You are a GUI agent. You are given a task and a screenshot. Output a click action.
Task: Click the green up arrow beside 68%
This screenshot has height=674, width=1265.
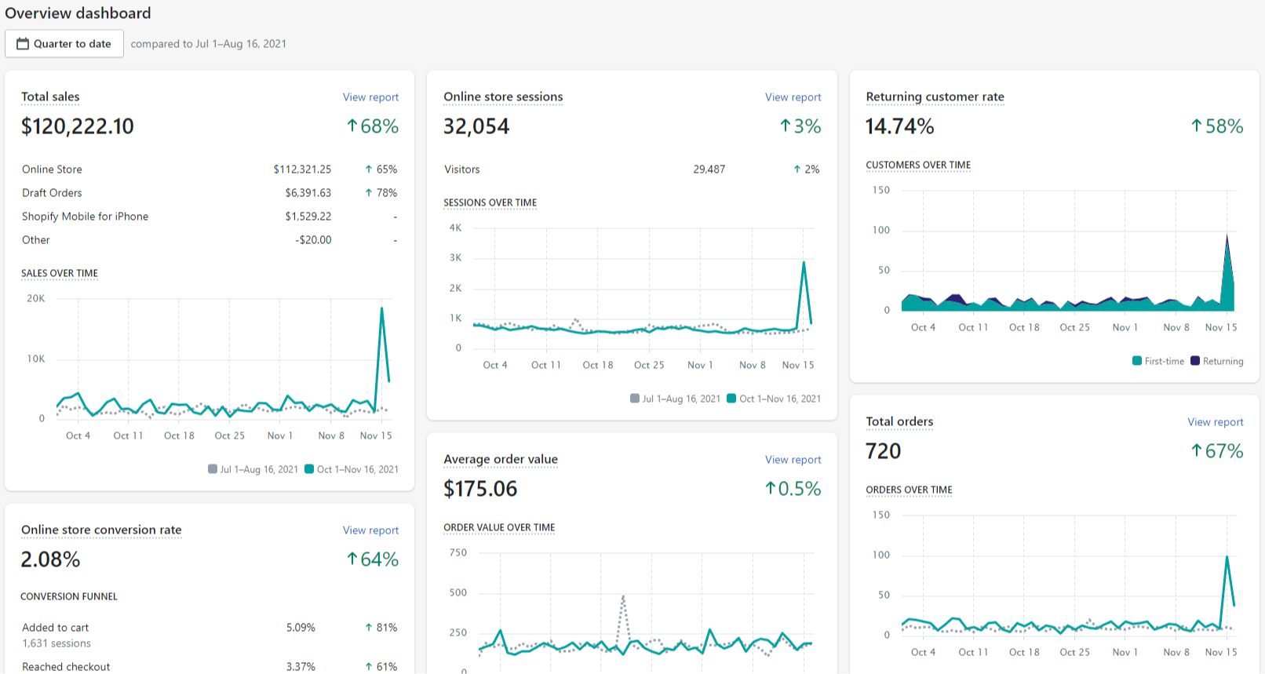(352, 126)
